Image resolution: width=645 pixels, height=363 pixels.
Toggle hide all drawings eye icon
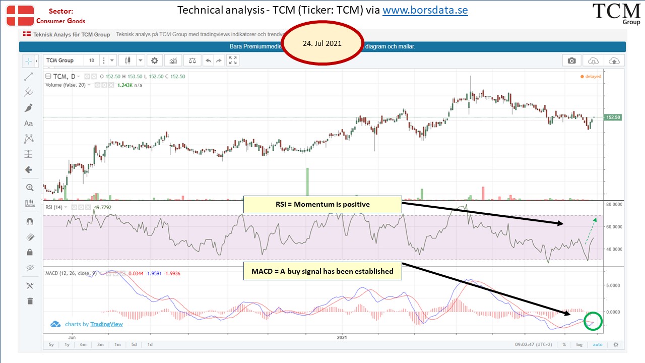pos(29,268)
